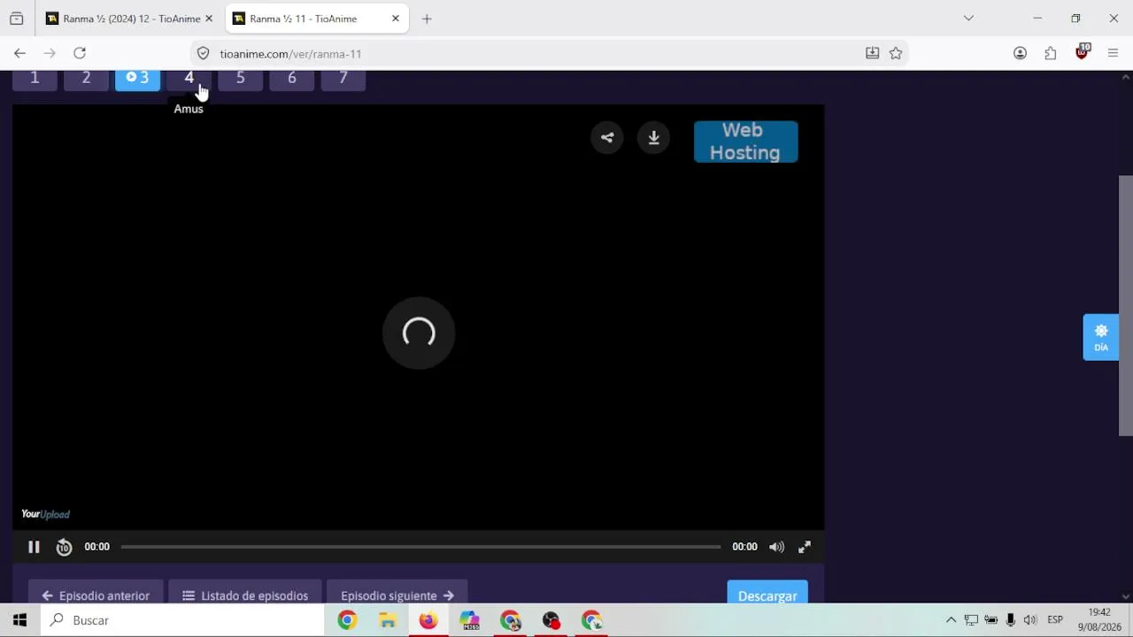The height and width of the screenshot is (637, 1133).
Task: Open the Web Hosting ad banner
Action: [x=745, y=142]
